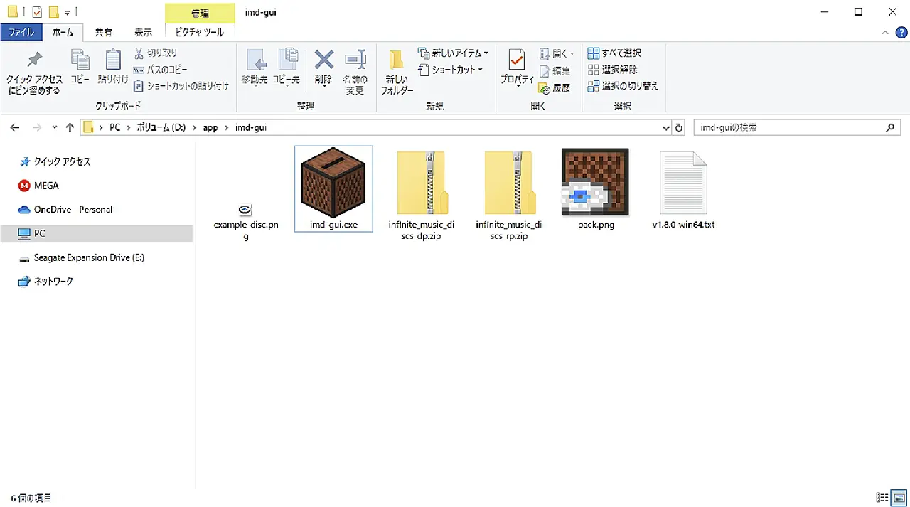The image size is (910, 507).
Task: Click the imd-gui search input field
Action: point(789,128)
